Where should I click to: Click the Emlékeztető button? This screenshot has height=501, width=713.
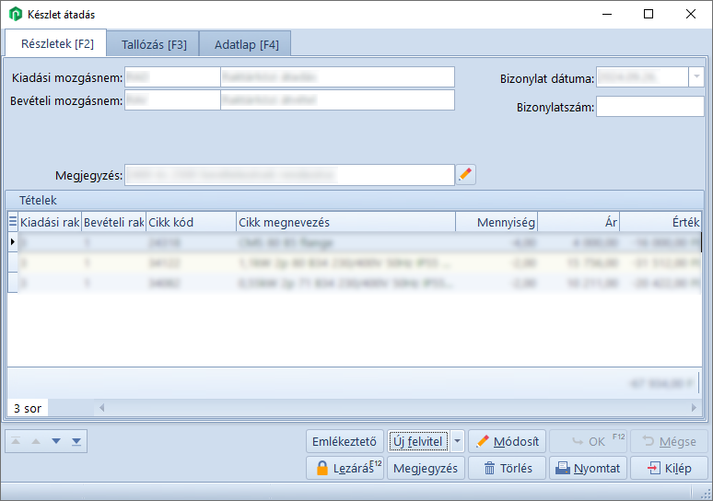[x=345, y=441]
